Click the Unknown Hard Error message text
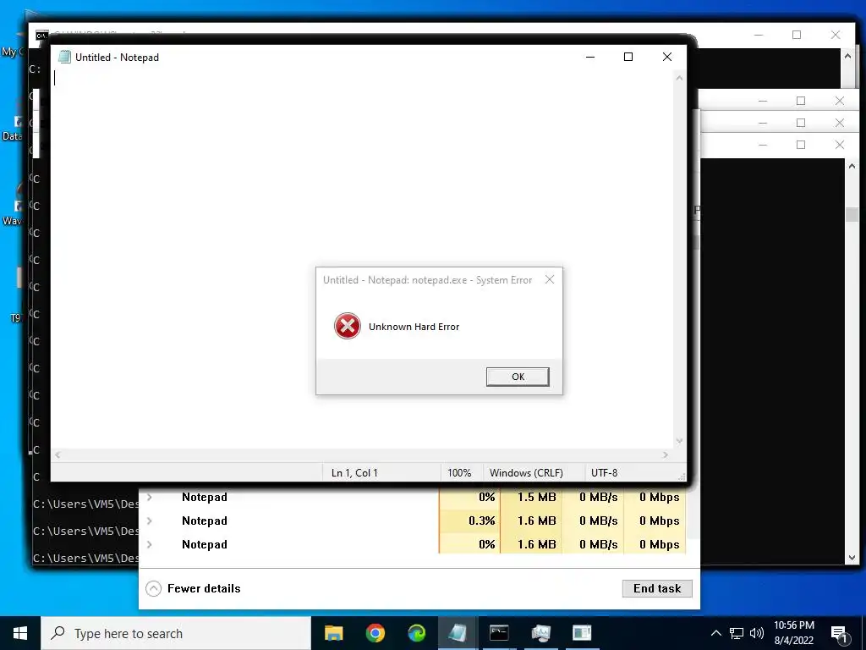The height and width of the screenshot is (650, 866). [x=414, y=327]
